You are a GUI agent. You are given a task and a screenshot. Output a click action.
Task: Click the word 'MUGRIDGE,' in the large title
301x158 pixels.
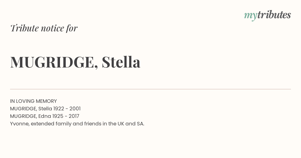(54, 62)
